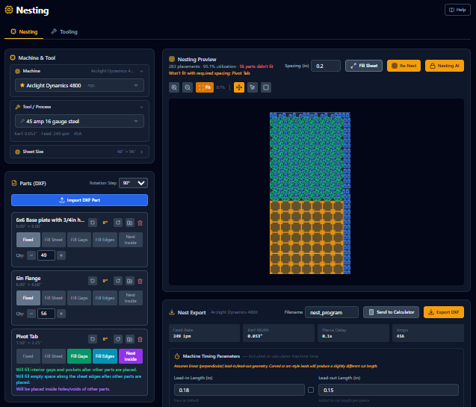Open Nesting AI
The height and width of the screenshot is (407, 476).
(445, 66)
